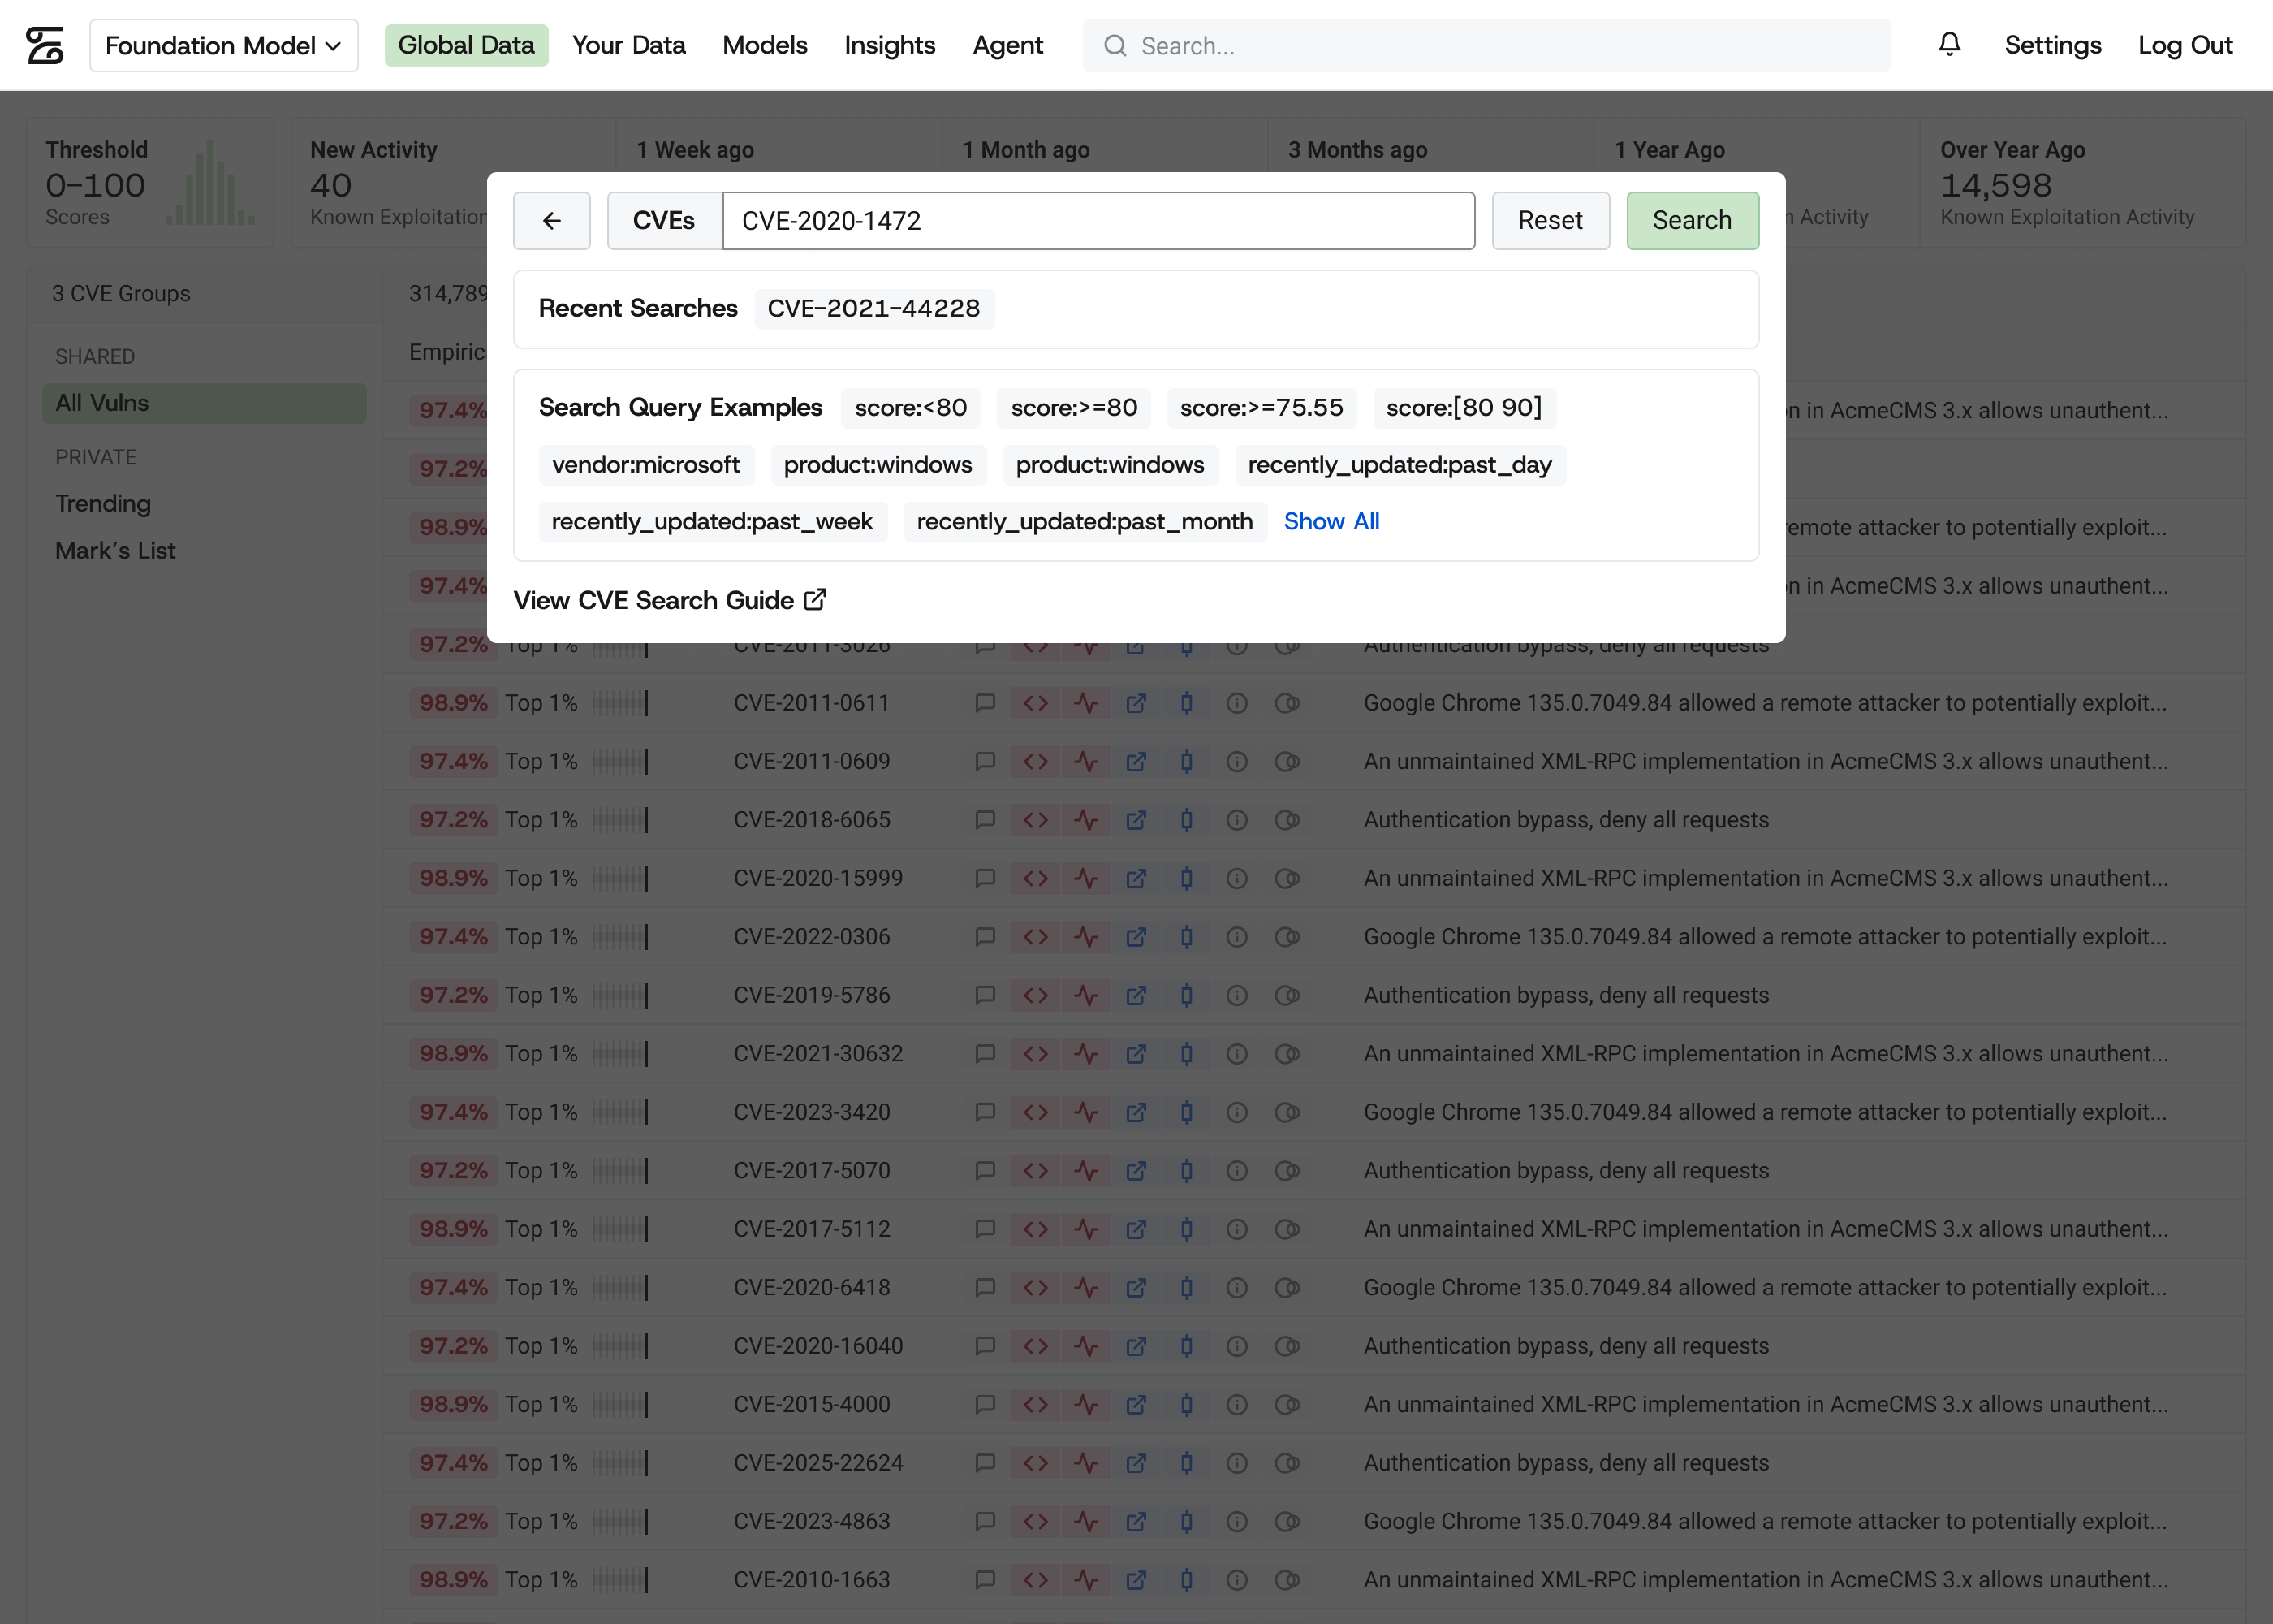Click the candlestick icon for CVE-2022-0306

[1187, 937]
